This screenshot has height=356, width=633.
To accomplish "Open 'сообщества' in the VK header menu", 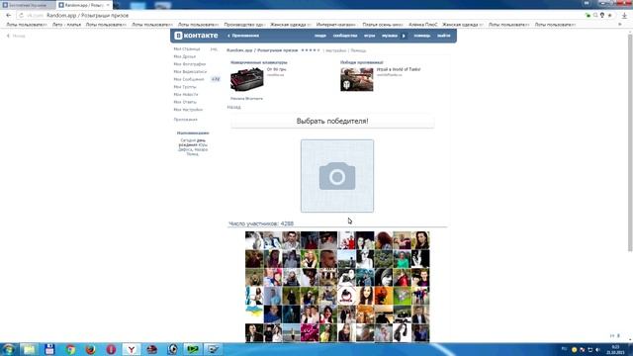I will coord(345,36).
